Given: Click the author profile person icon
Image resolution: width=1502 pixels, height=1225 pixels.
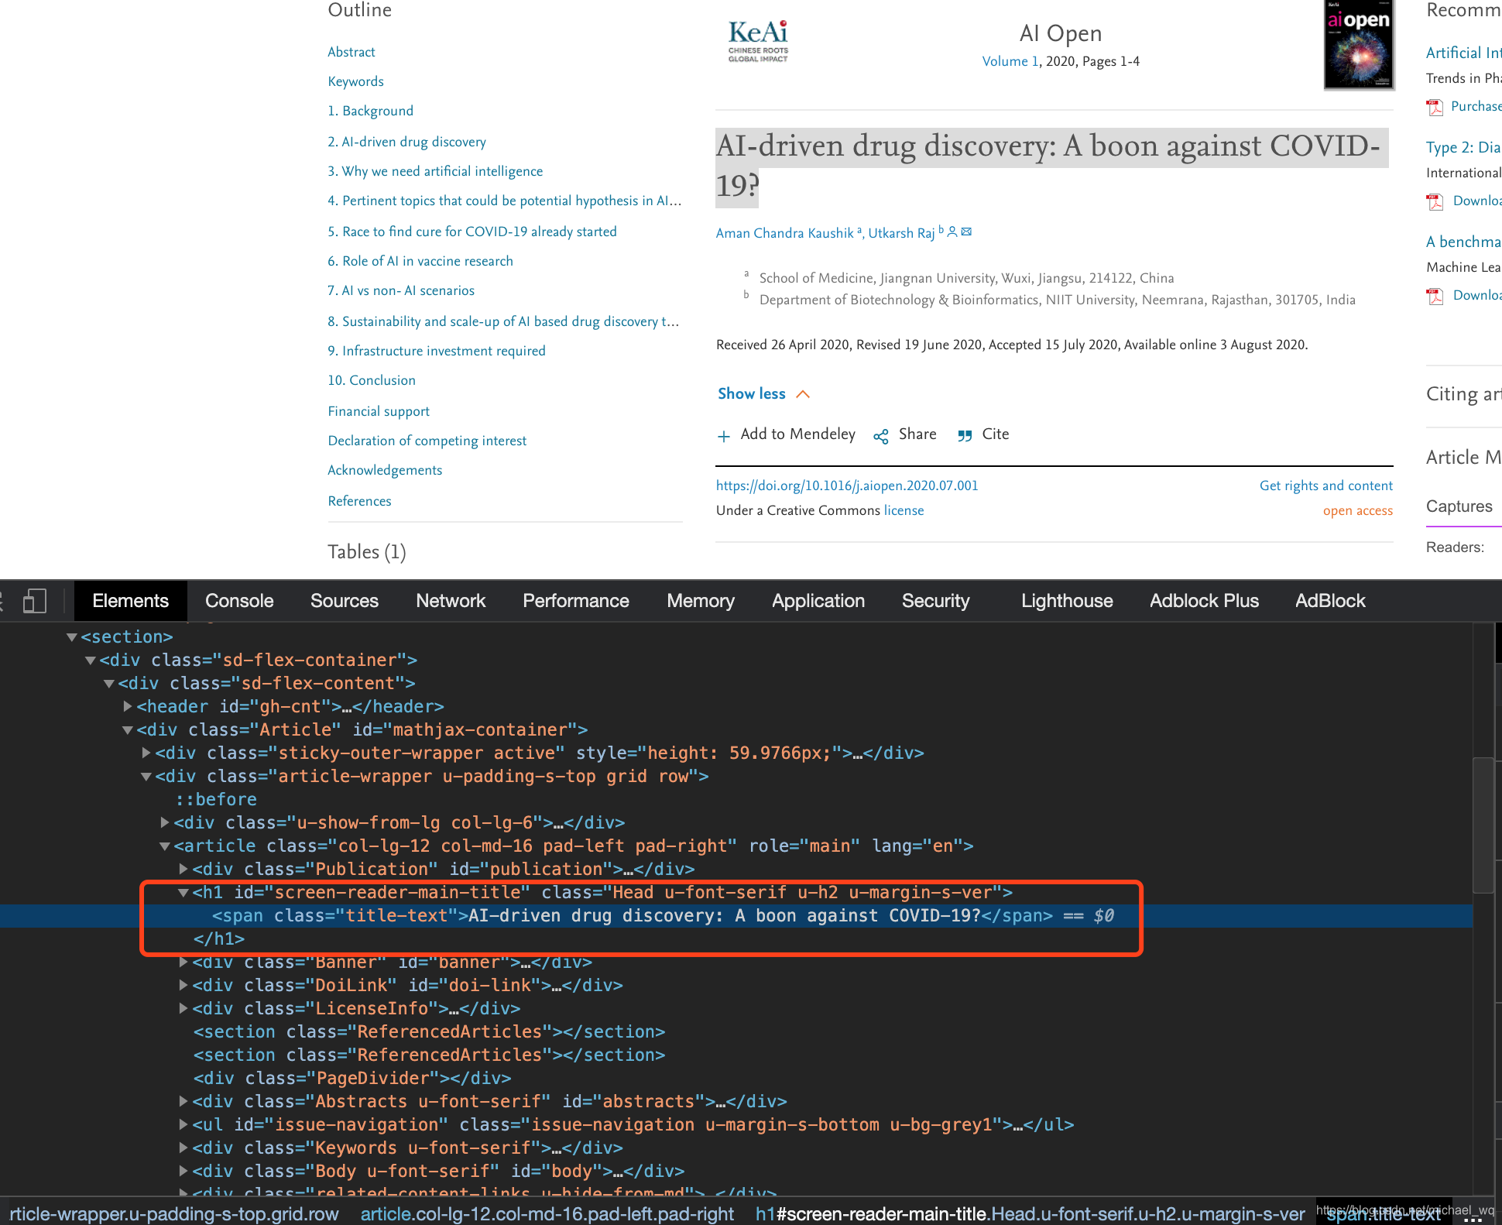Looking at the screenshot, I should click(x=953, y=232).
